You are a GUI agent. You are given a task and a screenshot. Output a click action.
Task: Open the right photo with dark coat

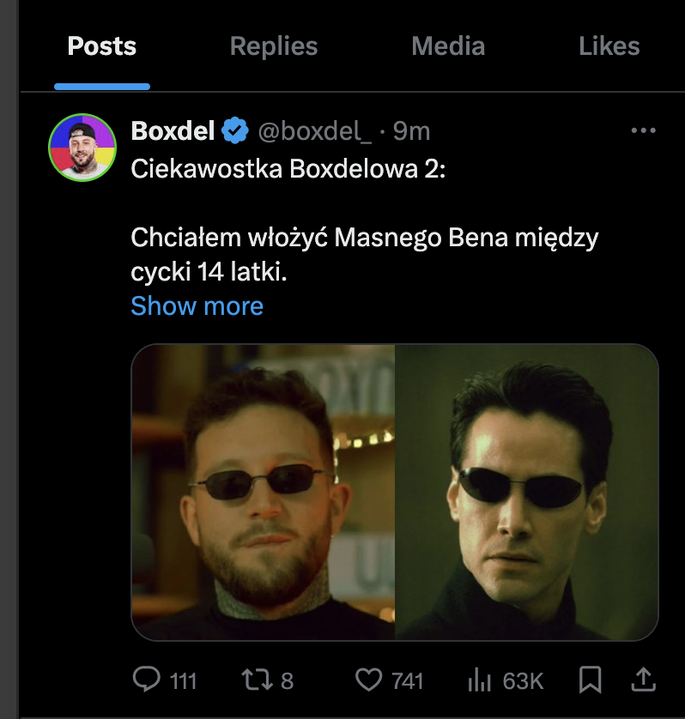(526, 492)
